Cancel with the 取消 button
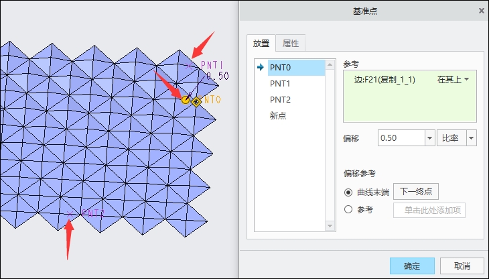489x279 pixels. pyautogui.click(x=462, y=266)
